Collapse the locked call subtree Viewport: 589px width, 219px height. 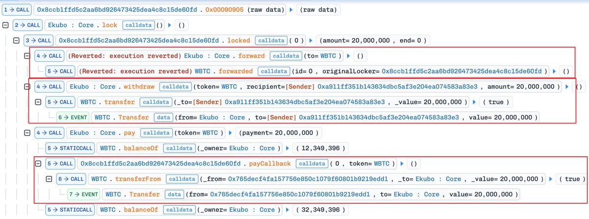(x=17, y=40)
